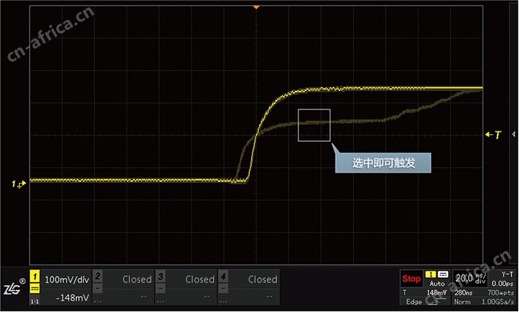
Task: Click the trigger level T arrow marker
Action: tap(493, 135)
